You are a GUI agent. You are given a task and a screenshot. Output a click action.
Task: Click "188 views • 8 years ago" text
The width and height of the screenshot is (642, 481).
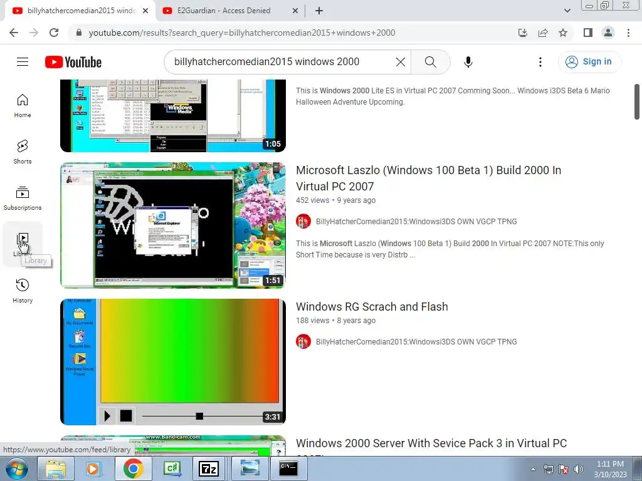[x=336, y=320]
